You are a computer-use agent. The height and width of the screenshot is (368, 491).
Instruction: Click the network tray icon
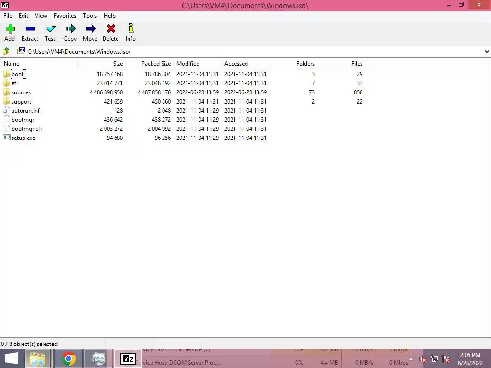pos(434,359)
